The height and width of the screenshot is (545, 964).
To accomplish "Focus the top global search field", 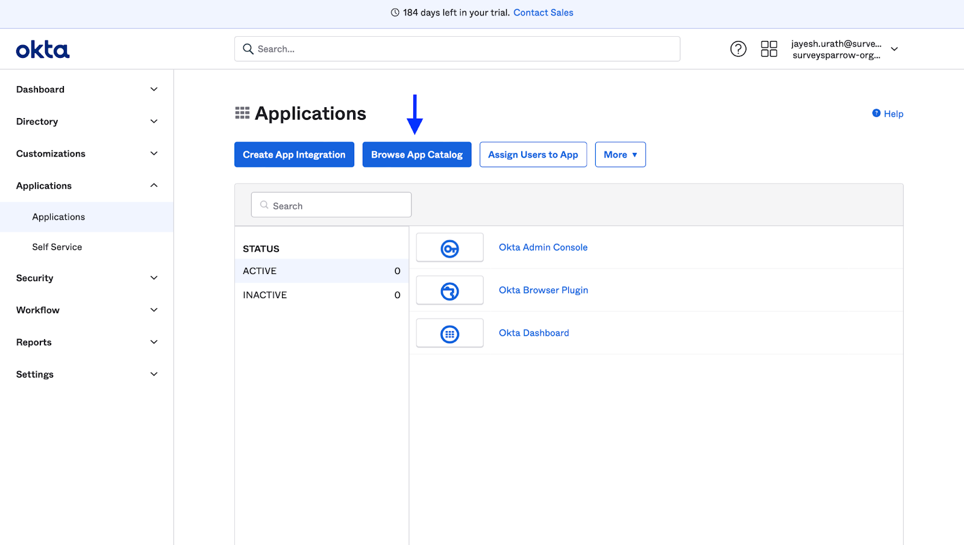I will [x=457, y=49].
